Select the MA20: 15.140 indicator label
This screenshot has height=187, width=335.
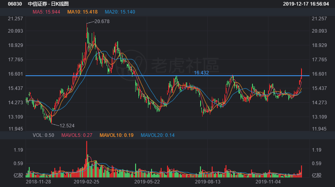[x=120, y=12]
